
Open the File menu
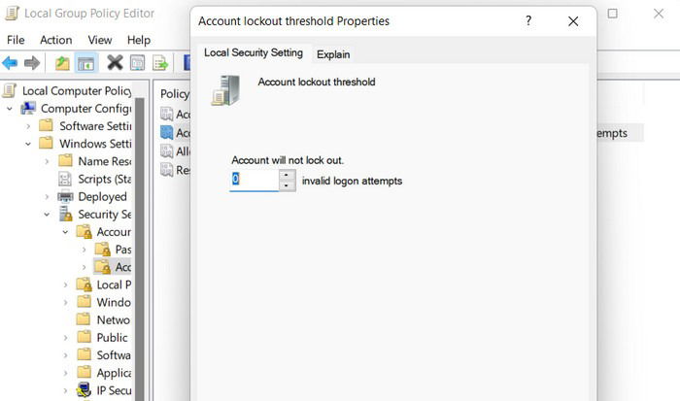[16, 40]
